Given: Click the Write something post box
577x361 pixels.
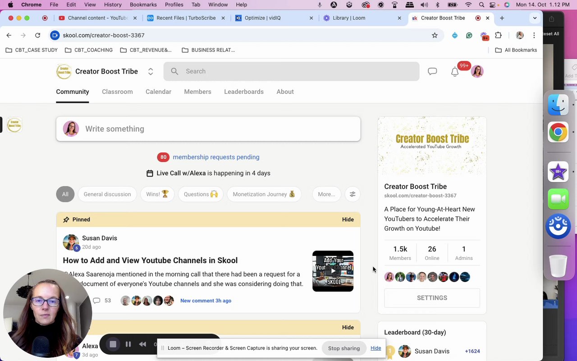Looking at the screenshot, I should click(208, 129).
